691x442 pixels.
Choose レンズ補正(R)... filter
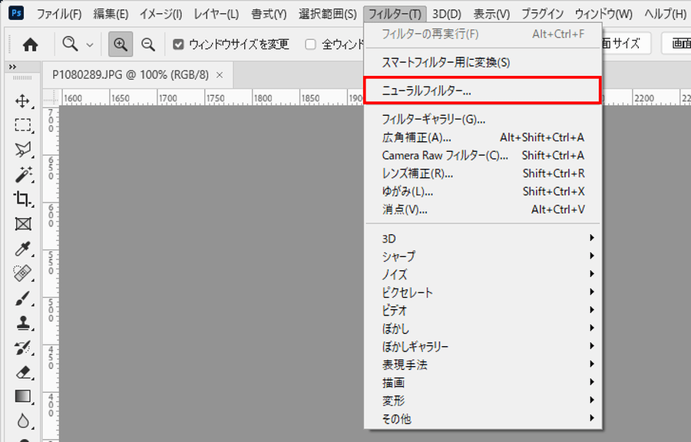coord(483,173)
